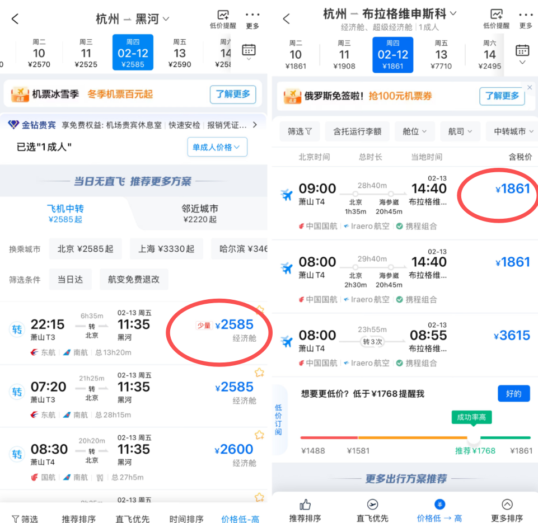Favorite the 22:15 flight with the star

[x=259, y=309]
